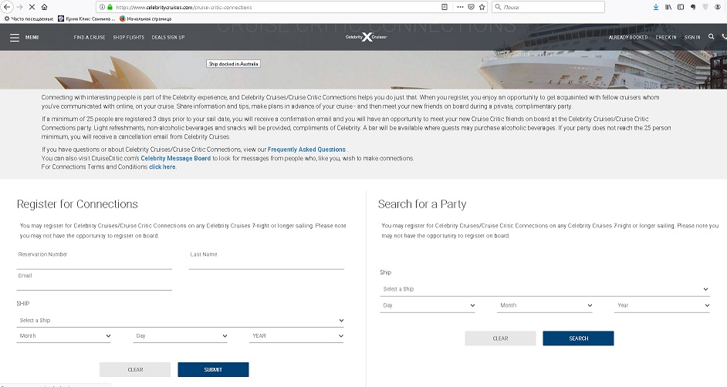The image size is (727, 387).
Task: Toggle Firefox sidebar icon
Action: point(681,7)
